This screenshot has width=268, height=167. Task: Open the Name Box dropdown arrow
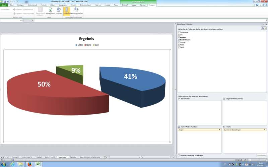tap(21, 21)
